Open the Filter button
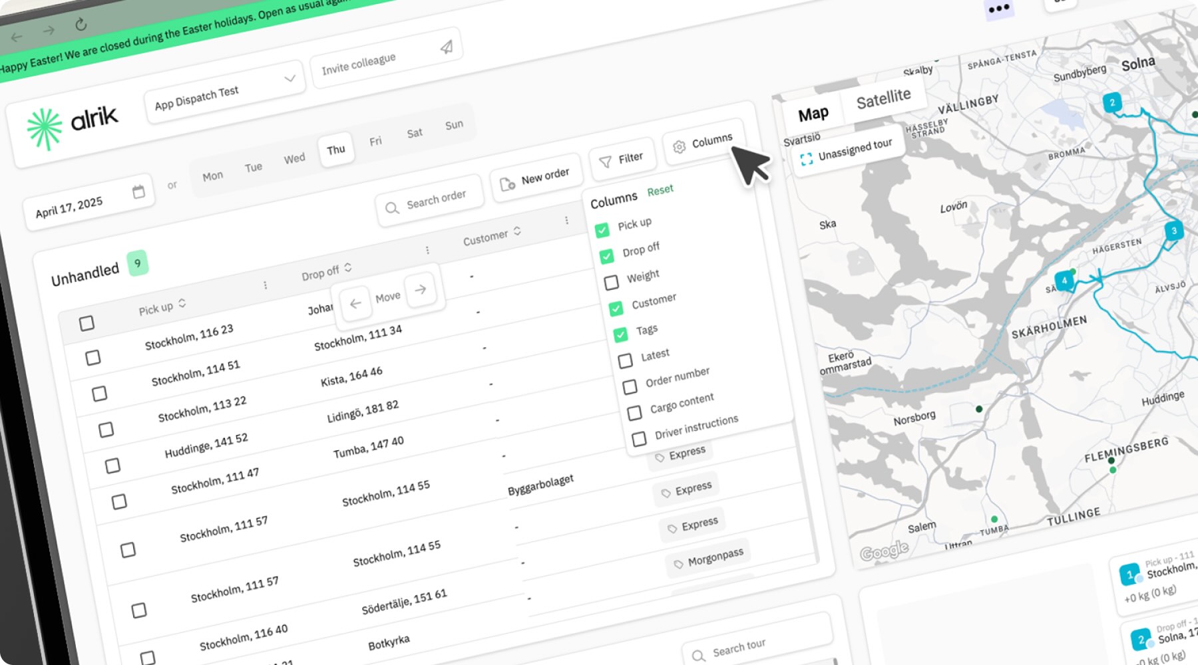1198x665 pixels. click(622, 160)
